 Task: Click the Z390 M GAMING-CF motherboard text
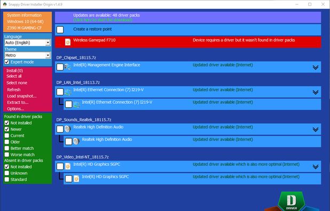pyautogui.click(x=25, y=28)
